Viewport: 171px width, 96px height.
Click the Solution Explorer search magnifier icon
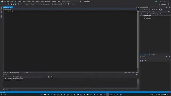coord(168,12)
